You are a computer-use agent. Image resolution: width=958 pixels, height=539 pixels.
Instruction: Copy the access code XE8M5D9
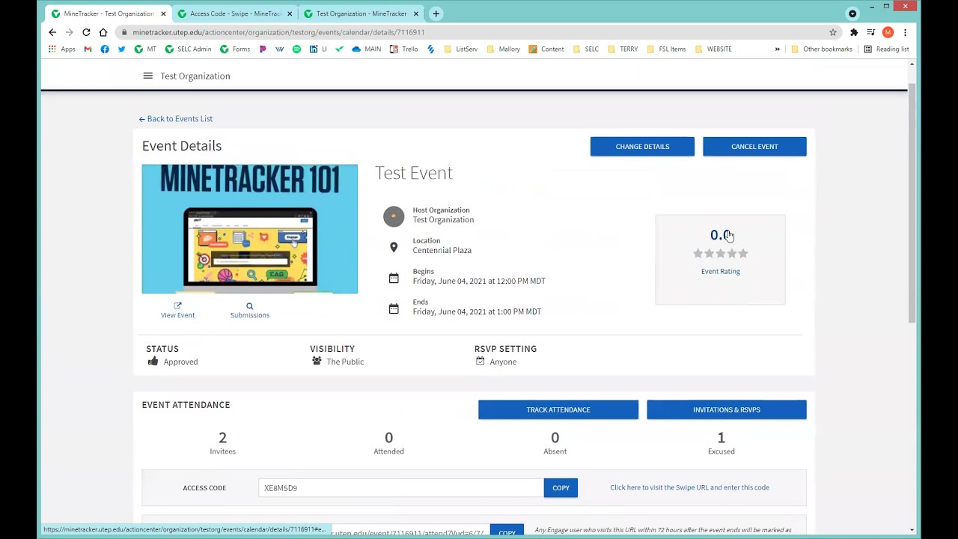561,488
